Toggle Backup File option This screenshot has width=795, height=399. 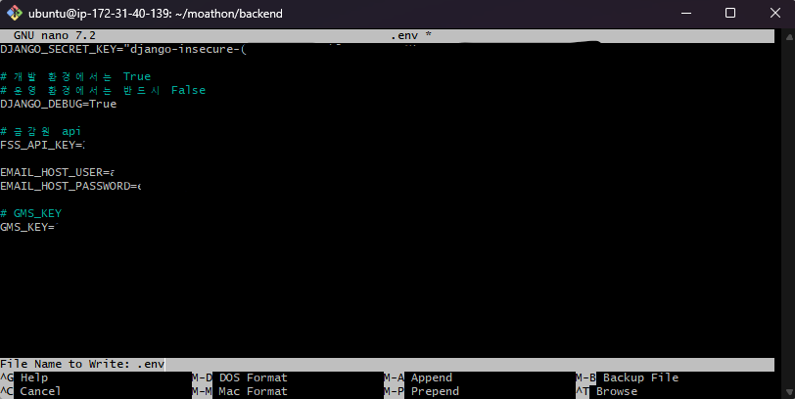[x=639, y=377]
